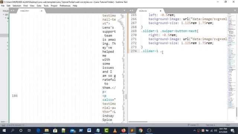The image size is (238, 134).
Task: Open the CSS syntax selector
Action: [228, 125]
